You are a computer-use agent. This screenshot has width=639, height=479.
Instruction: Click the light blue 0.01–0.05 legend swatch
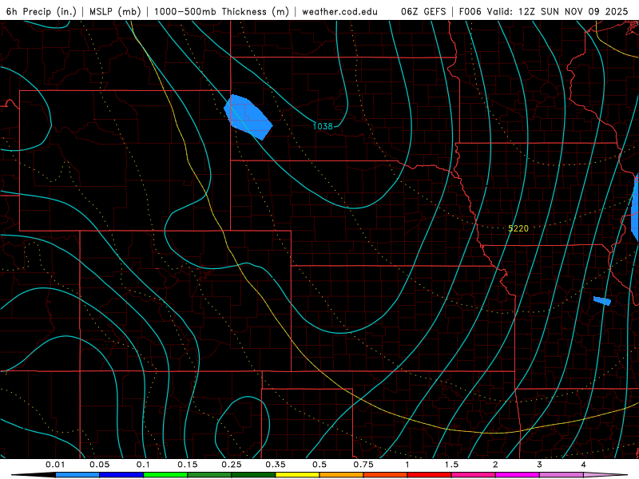(x=77, y=475)
